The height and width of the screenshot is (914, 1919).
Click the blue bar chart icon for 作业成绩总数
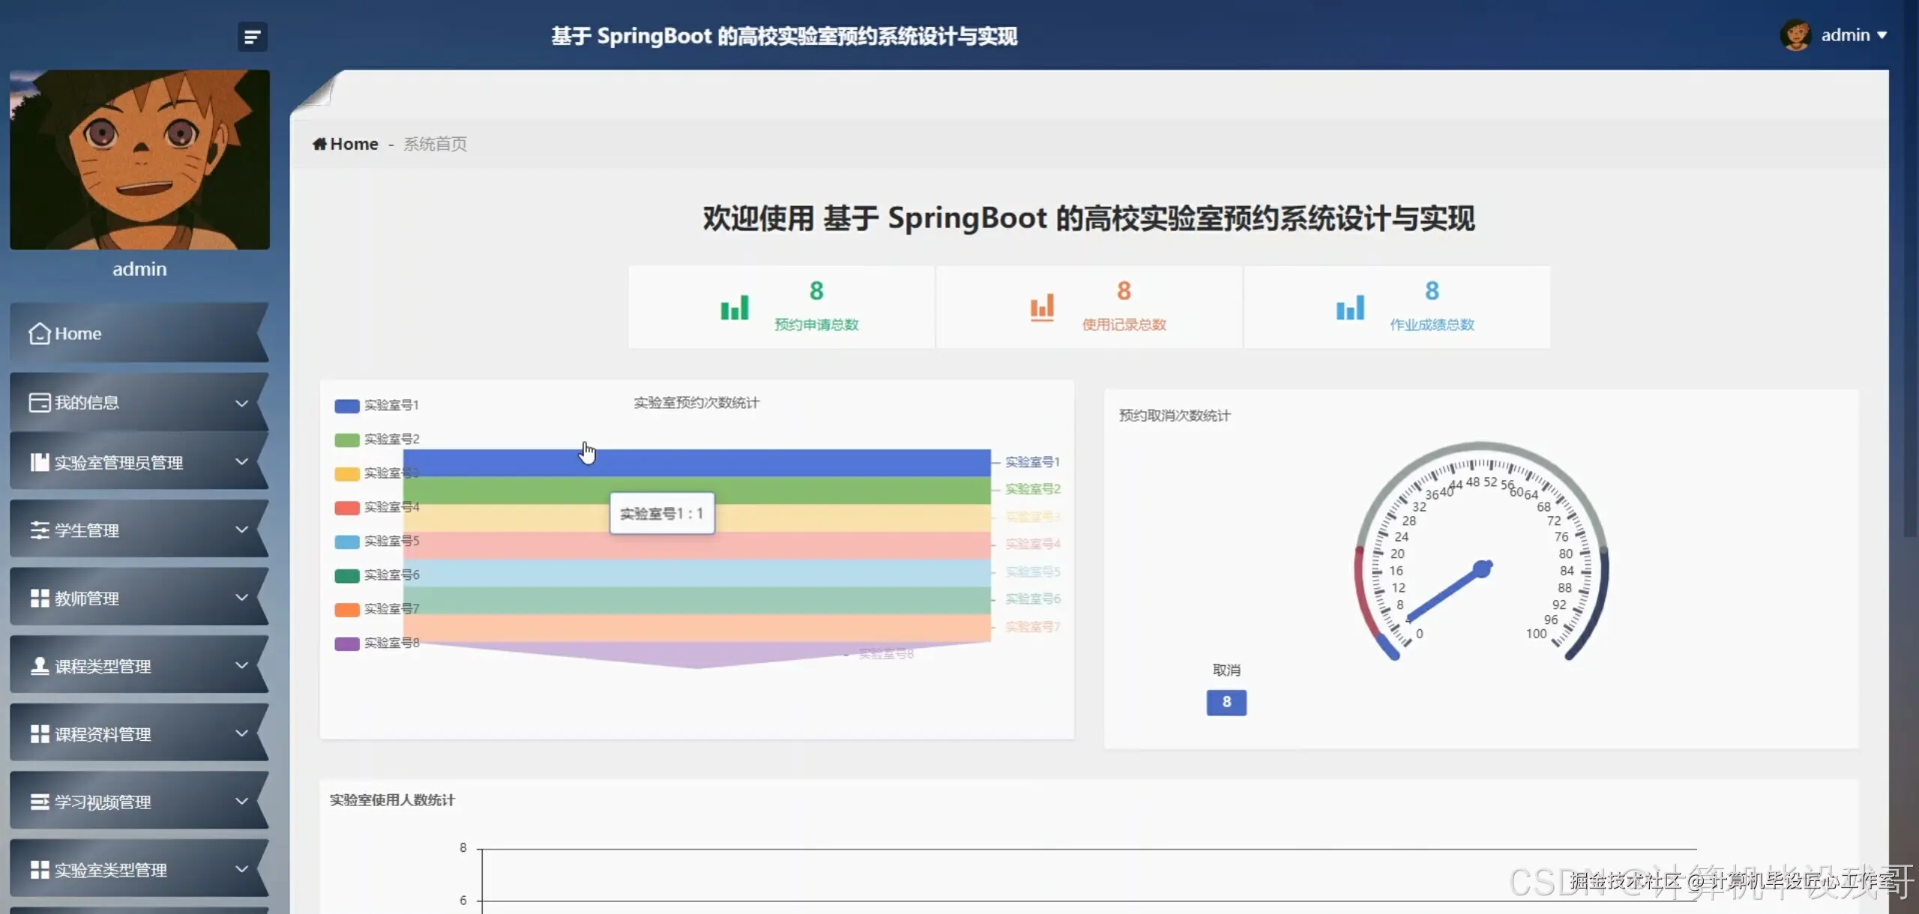(1349, 307)
